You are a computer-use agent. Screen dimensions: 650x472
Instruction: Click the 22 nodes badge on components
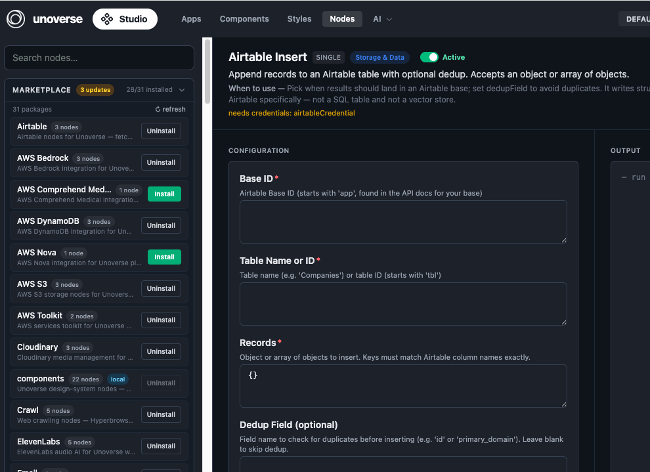[x=85, y=379]
